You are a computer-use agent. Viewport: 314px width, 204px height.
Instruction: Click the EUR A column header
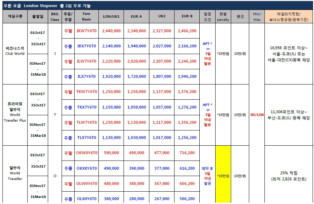pyautogui.click(x=136, y=17)
